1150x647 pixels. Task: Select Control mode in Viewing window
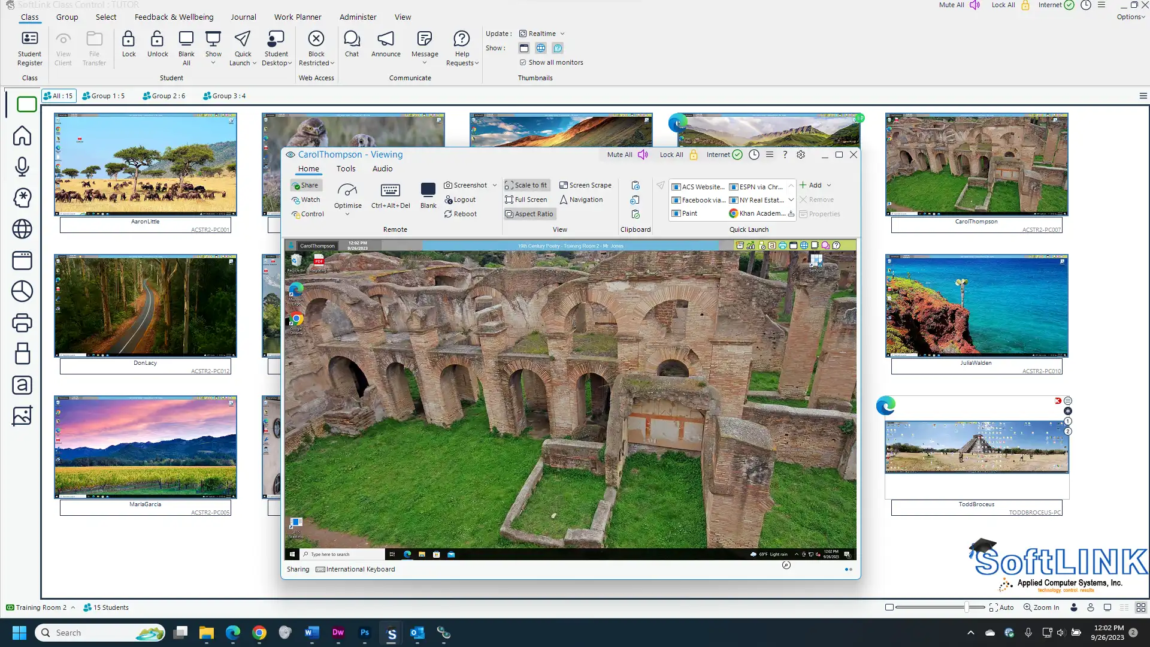click(x=308, y=214)
